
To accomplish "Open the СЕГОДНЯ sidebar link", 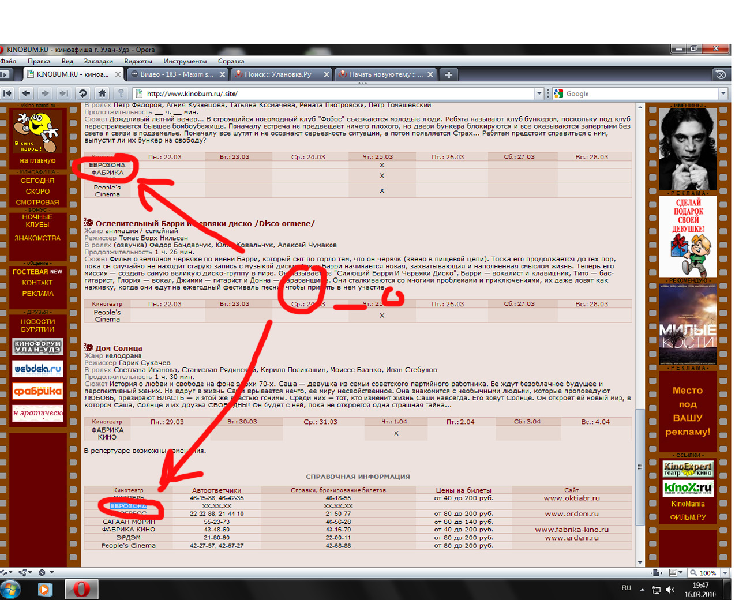I will 37,181.
